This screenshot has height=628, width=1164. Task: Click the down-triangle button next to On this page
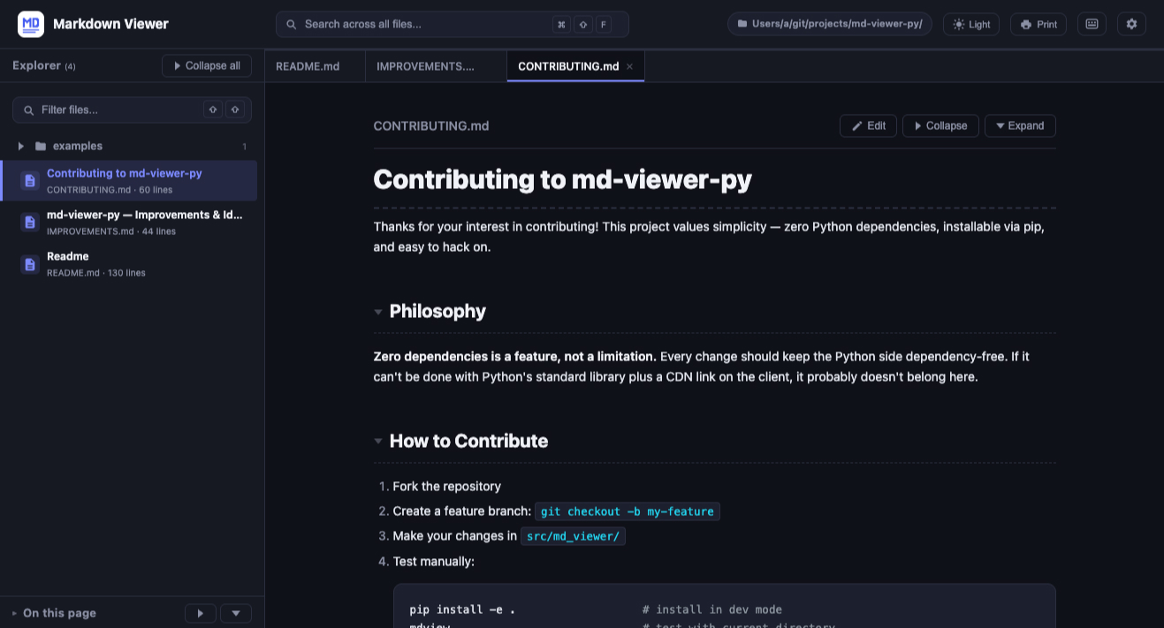tap(236, 613)
